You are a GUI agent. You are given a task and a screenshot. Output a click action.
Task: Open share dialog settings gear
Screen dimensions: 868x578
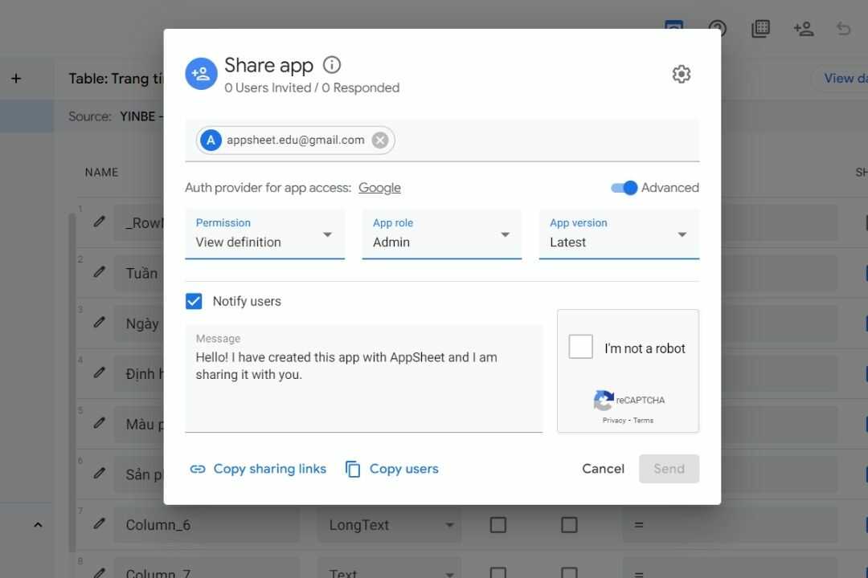click(x=681, y=74)
